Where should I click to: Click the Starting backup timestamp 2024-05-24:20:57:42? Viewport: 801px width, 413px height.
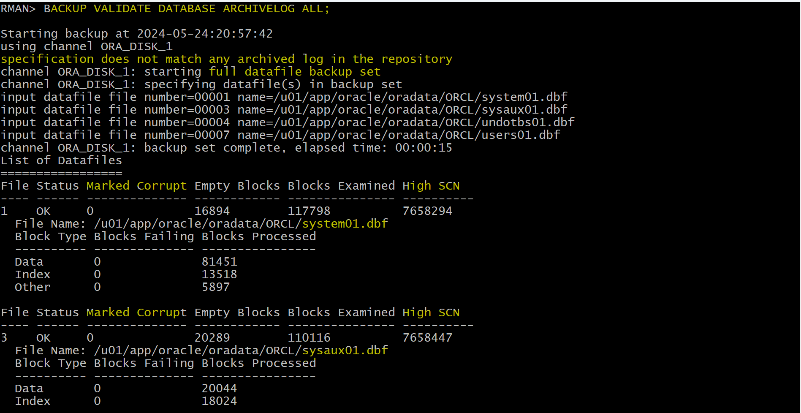(205, 34)
